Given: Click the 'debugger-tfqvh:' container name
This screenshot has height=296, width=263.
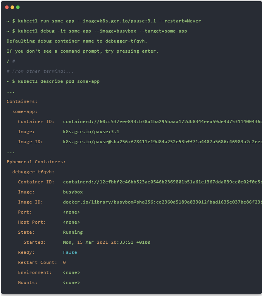Looking at the screenshot, I should [33, 172].
